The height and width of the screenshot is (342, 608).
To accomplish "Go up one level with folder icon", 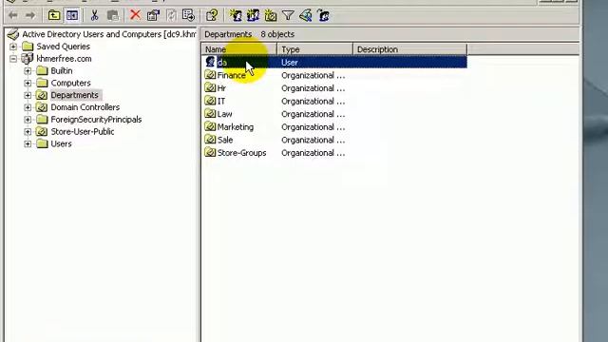I will coord(54,15).
